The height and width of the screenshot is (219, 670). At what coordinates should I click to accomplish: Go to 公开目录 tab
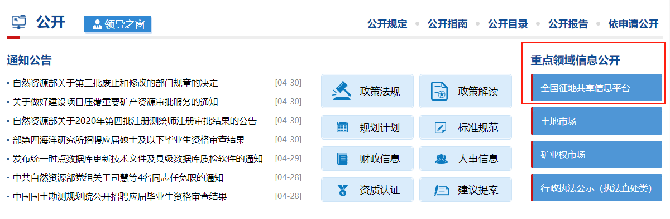tap(508, 24)
